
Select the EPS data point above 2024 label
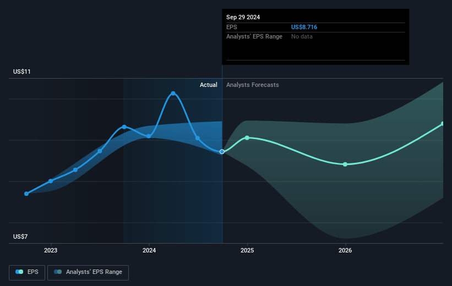149,136
